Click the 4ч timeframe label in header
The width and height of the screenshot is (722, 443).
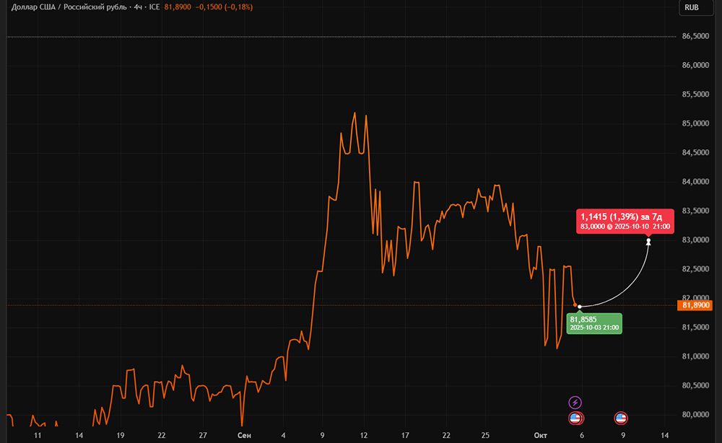tap(138, 7)
